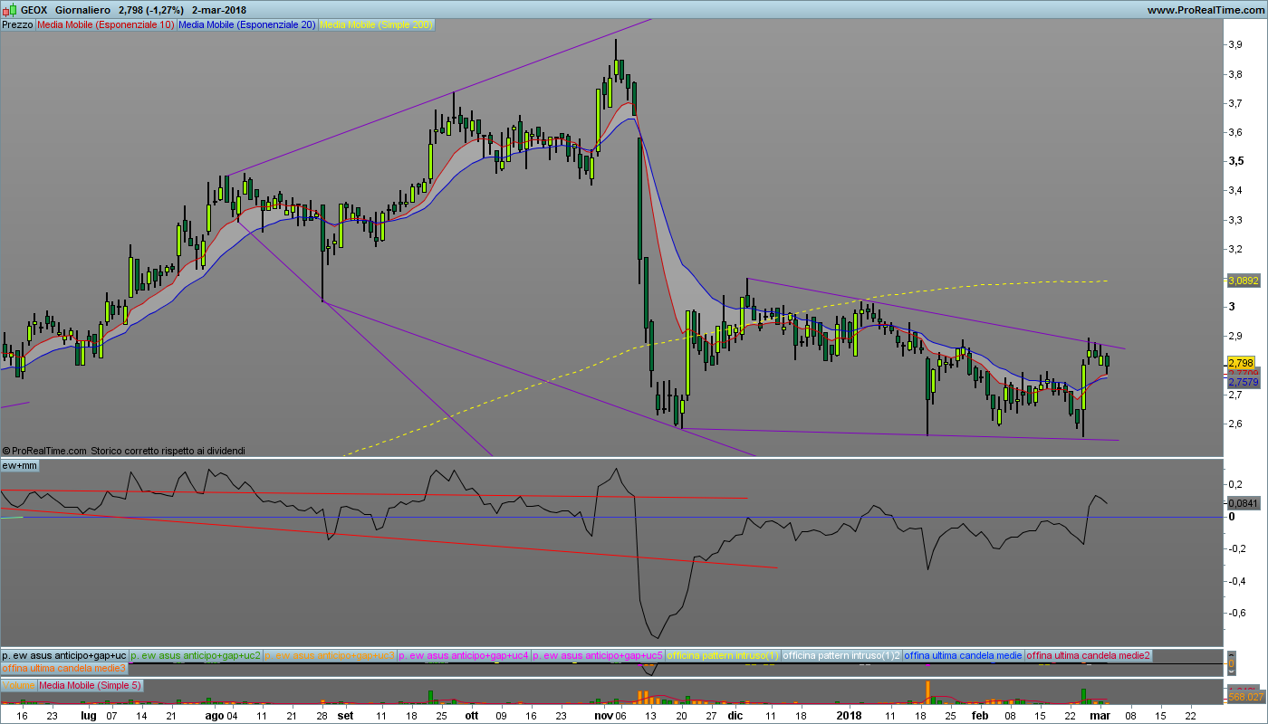Click the blue 2,7579 moving average tag
The width and height of the screenshot is (1268, 724).
(x=1243, y=382)
